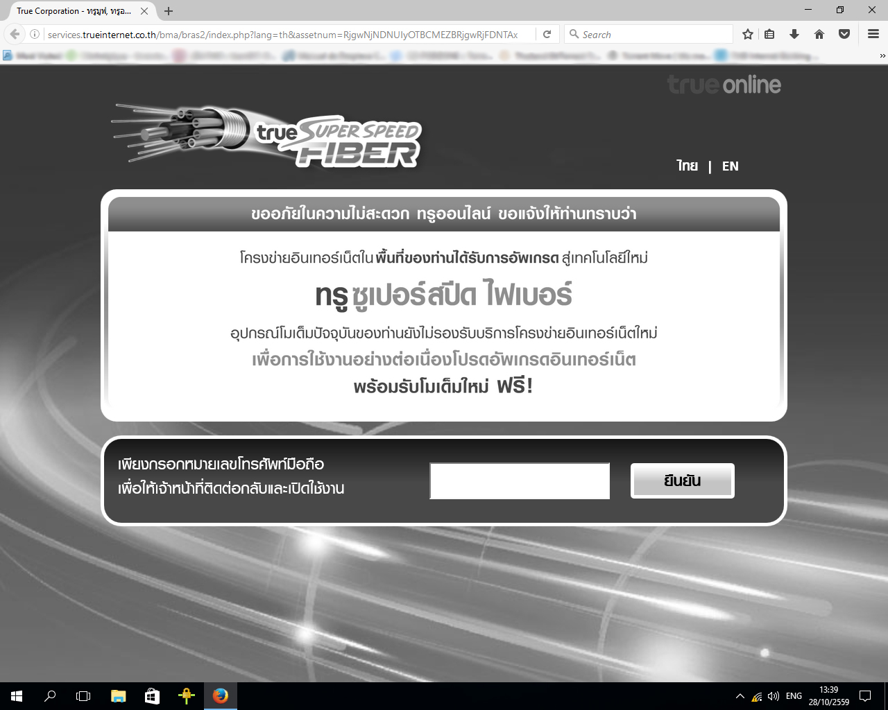Show your bookmarks list icon
This screenshot has height=710, width=888.
(769, 34)
